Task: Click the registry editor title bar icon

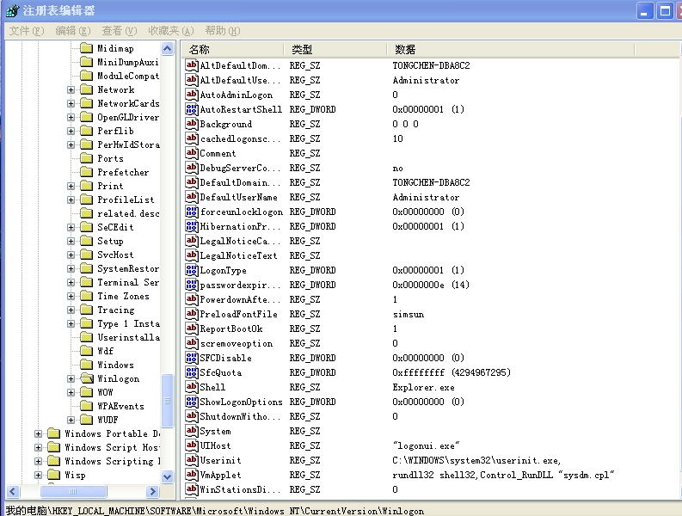Action: click(12, 10)
